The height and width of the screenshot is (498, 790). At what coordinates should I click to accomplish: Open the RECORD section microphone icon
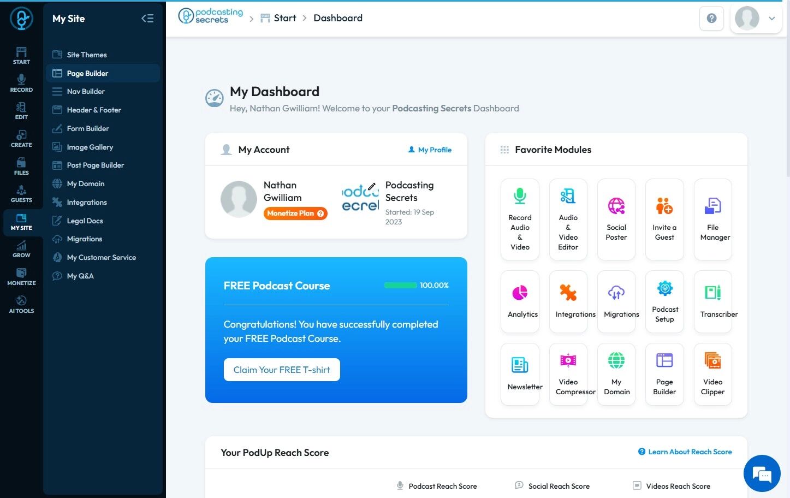coord(21,80)
